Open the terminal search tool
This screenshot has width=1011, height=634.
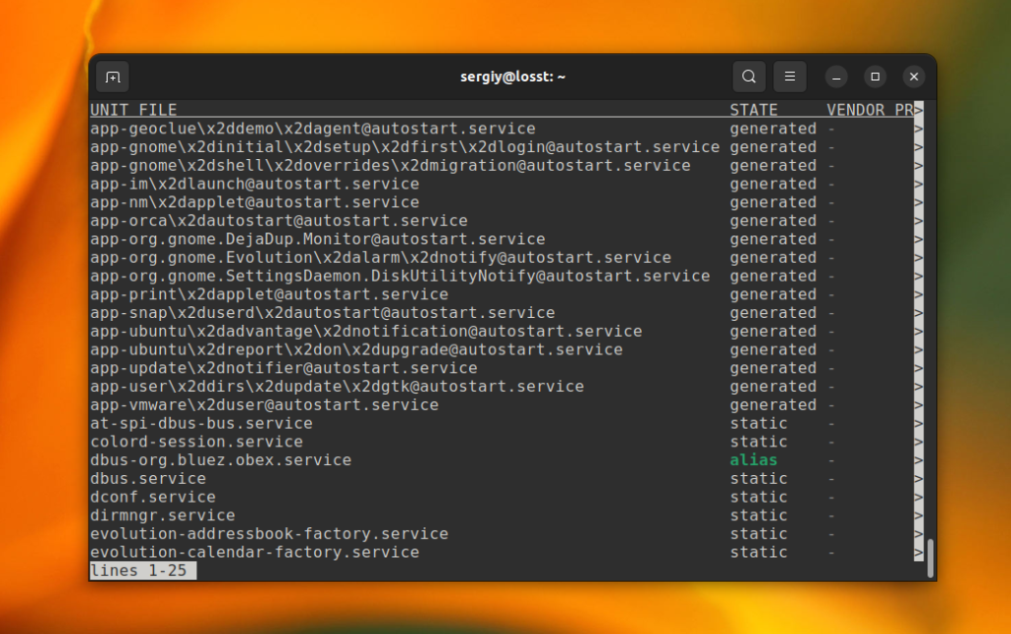(748, 77)
